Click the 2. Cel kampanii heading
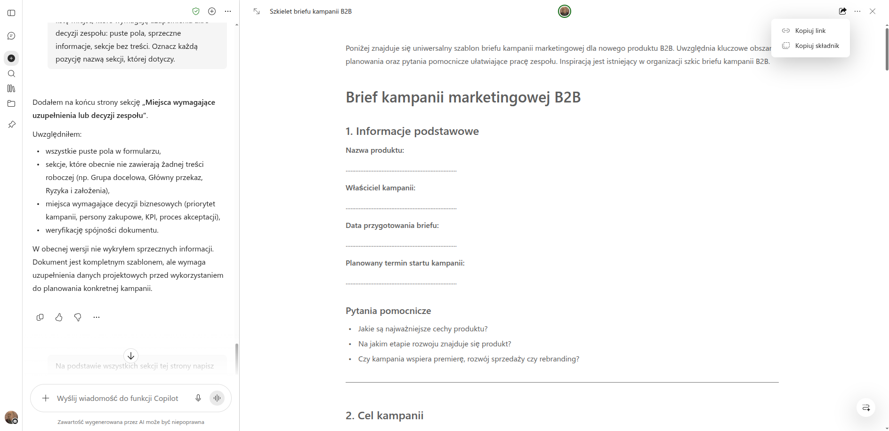 (x=385, y=415)
